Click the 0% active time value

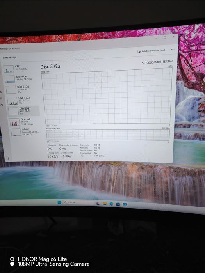coord(50,149)
